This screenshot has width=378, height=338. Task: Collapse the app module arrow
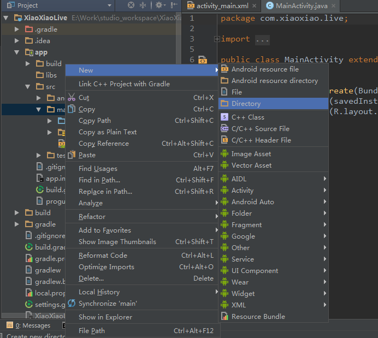(16, 52)
